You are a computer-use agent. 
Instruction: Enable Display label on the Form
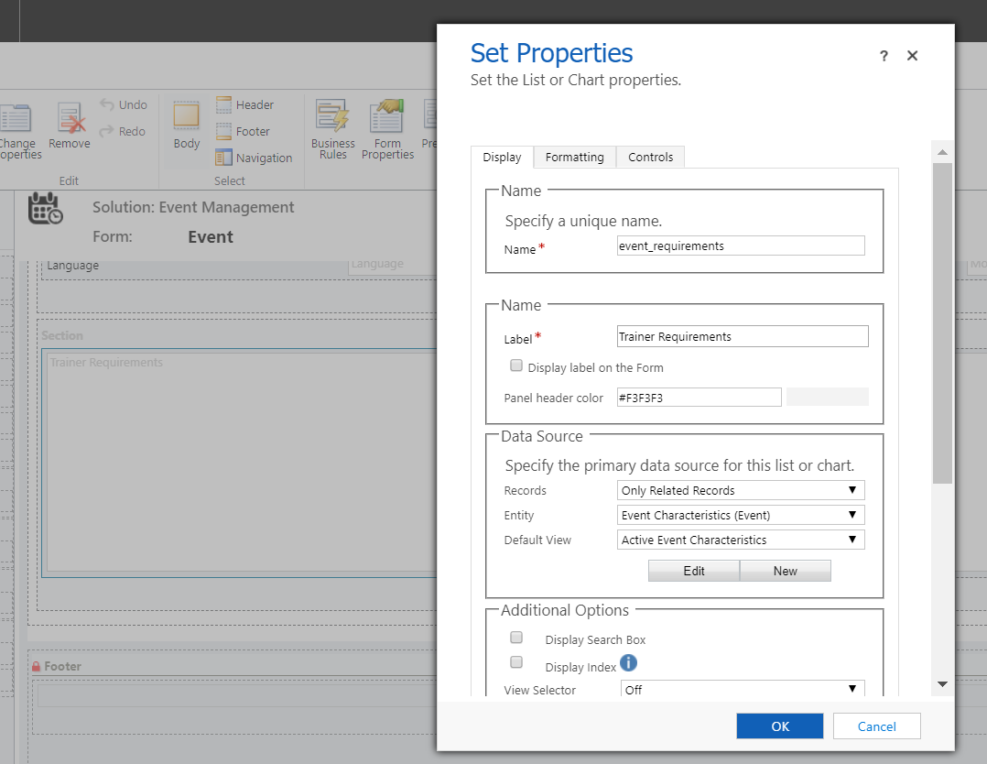[516, 366]
